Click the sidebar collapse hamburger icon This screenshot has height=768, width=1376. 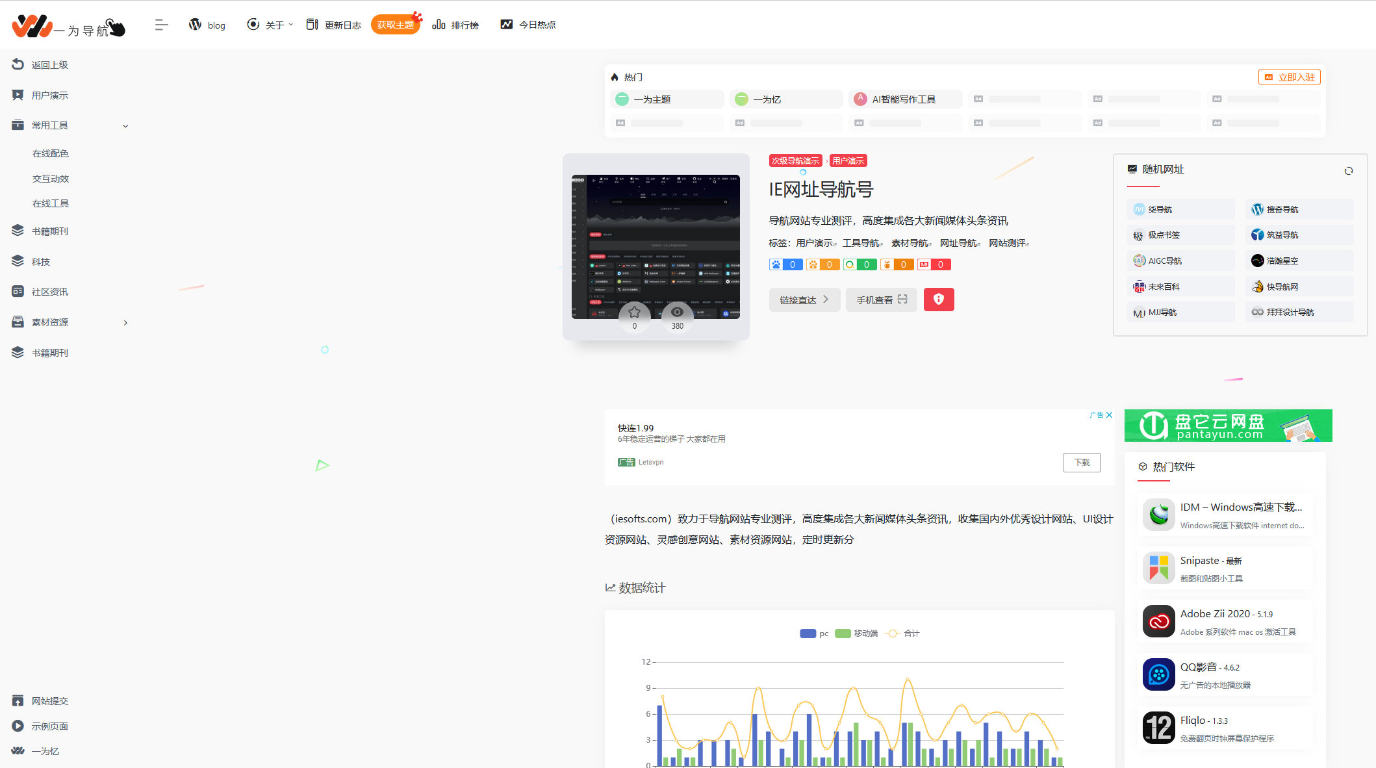click(x=161, y=25)
